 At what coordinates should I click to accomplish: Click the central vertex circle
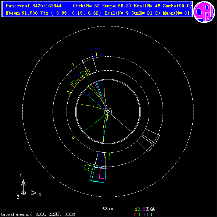click(x=108, y=111)
